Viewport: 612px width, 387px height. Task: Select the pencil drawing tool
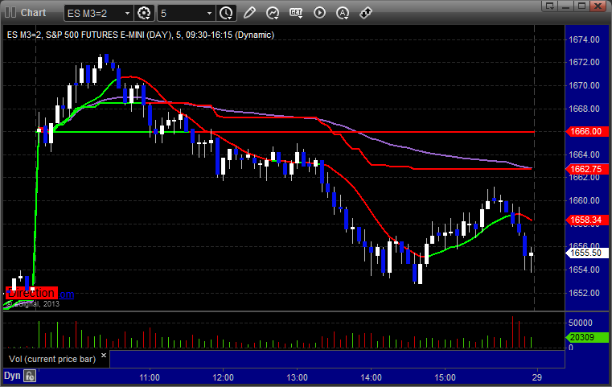pyautogui.click(x=249, y=13)
